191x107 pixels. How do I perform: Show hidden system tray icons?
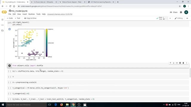(164, 105)
